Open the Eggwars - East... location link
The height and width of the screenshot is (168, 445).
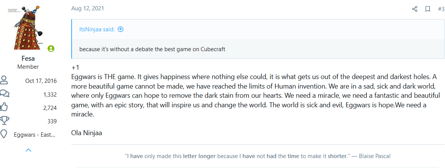tap(34, 135)
